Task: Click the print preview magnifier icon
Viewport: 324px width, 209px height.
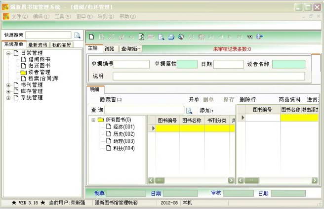Action: (x=161, y=37)
